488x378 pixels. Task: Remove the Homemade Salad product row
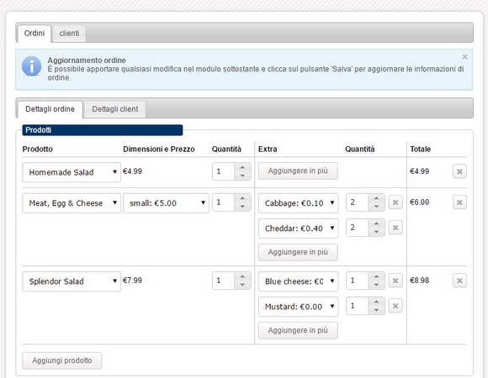pos(459,171)
